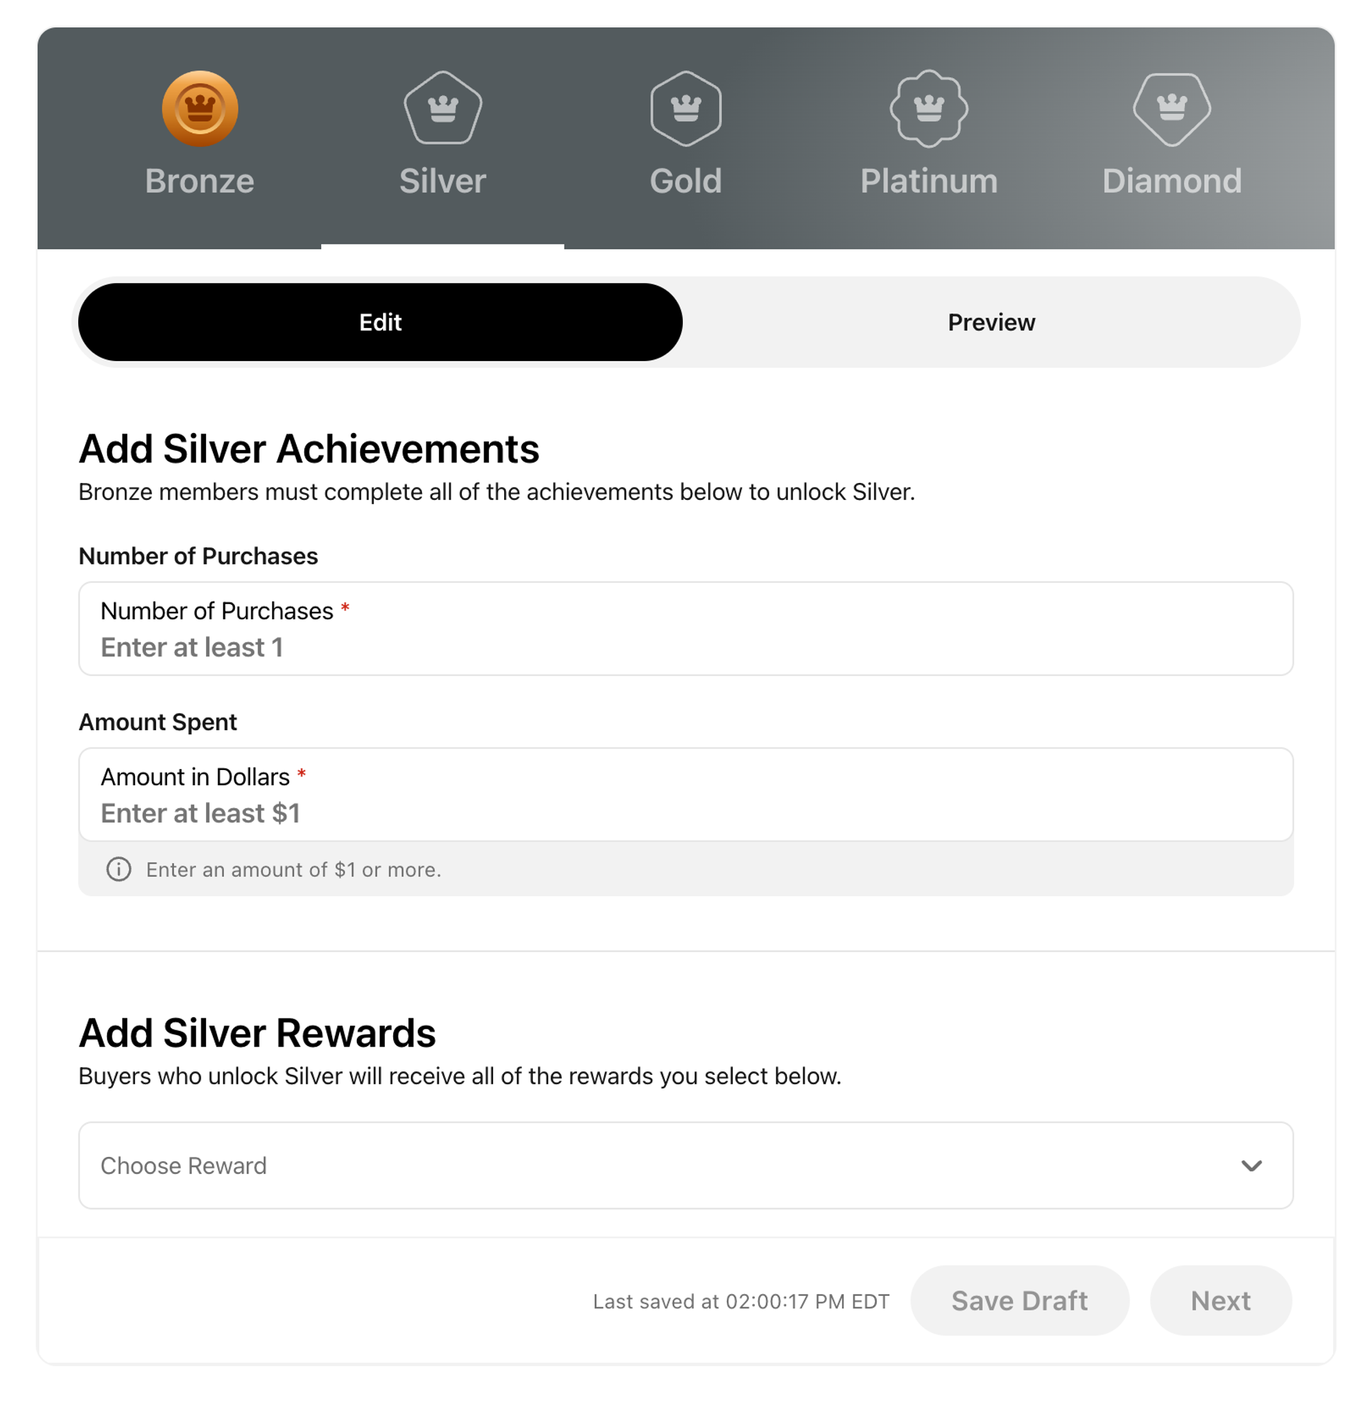Open the Bronze tier tab label
This screenshot has height=1407, width=1370.
(200, 181)
